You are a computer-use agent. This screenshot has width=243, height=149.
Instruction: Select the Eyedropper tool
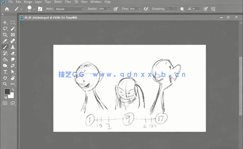[5, 41]
